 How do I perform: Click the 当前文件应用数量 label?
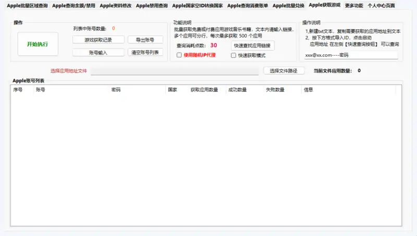click(333, 71)
